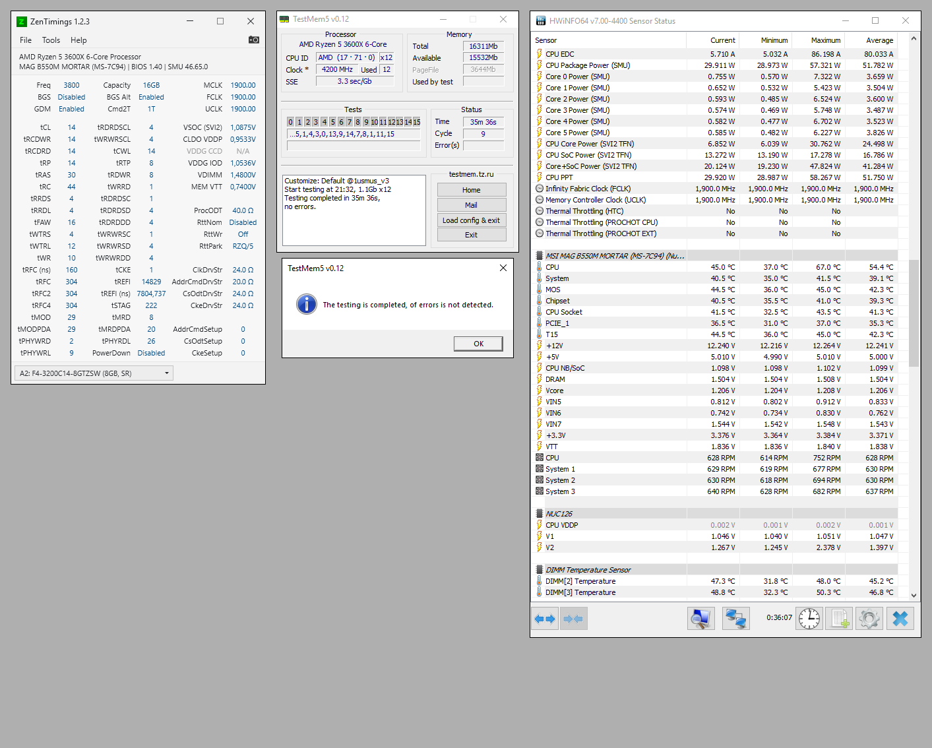Open HWiNFO sensor settings gear
Image resolution: width=932 pixels, height=748 pixels.
pyautogui.click(x=869, y=619)
